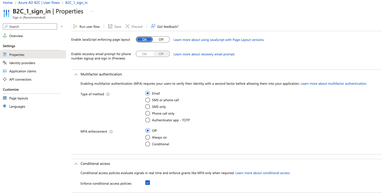382x196 pixels.
Task: Click the B2C_1_sign_in user flow header icon
Action: pyautogui.click(x=6, y=13)
